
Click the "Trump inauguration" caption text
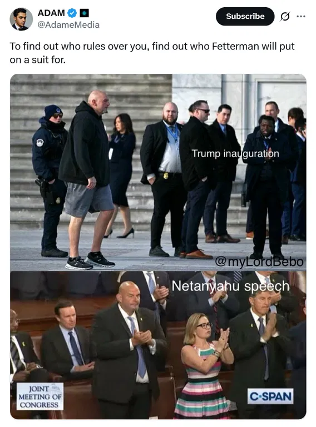(x=235, y=154)
